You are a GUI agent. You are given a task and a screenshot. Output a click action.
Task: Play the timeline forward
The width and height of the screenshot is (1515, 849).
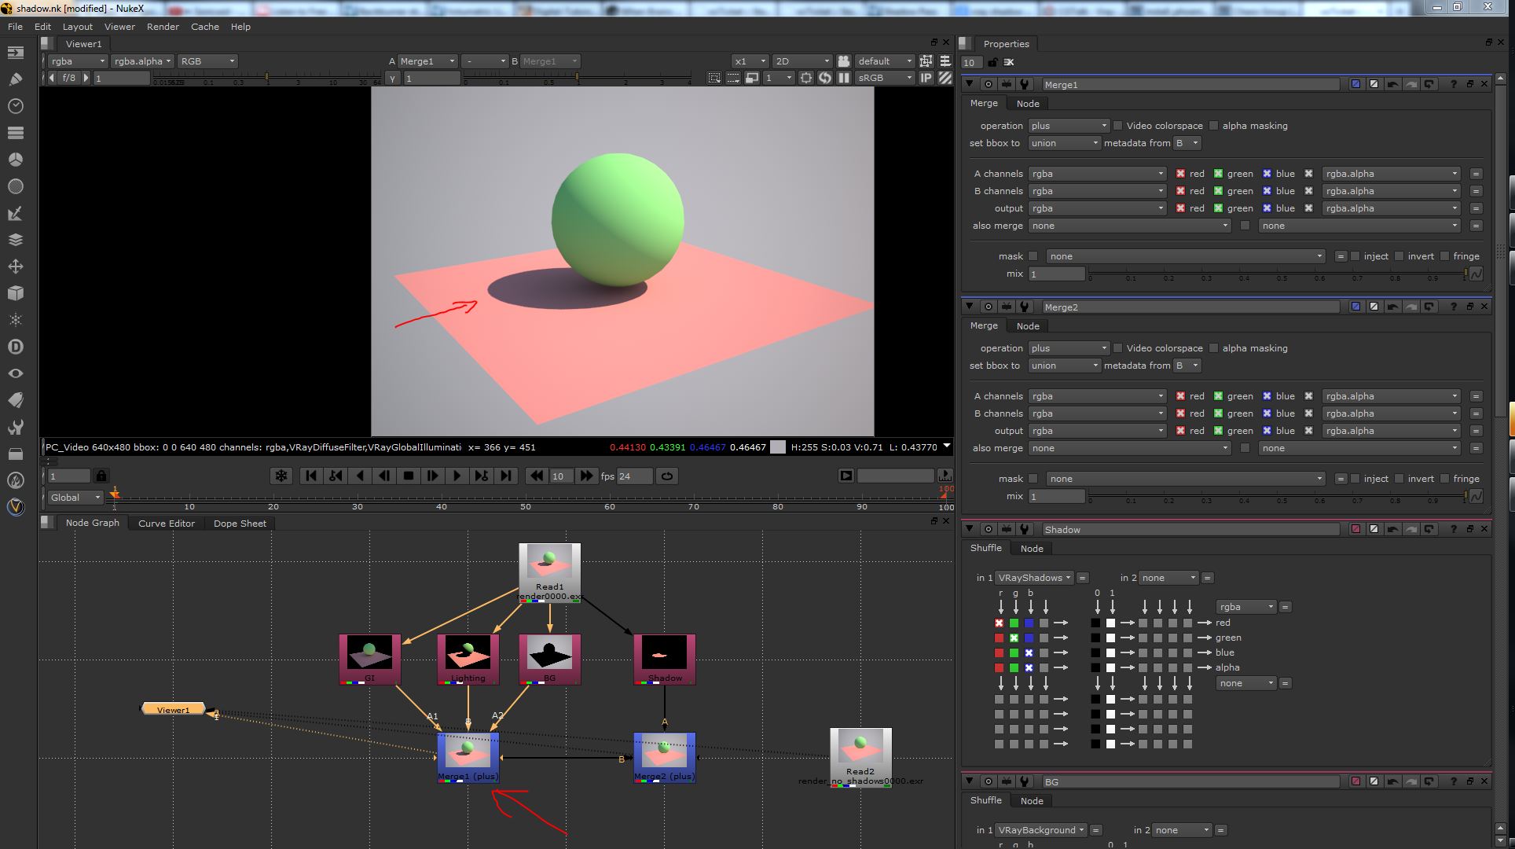coord(457,476)
